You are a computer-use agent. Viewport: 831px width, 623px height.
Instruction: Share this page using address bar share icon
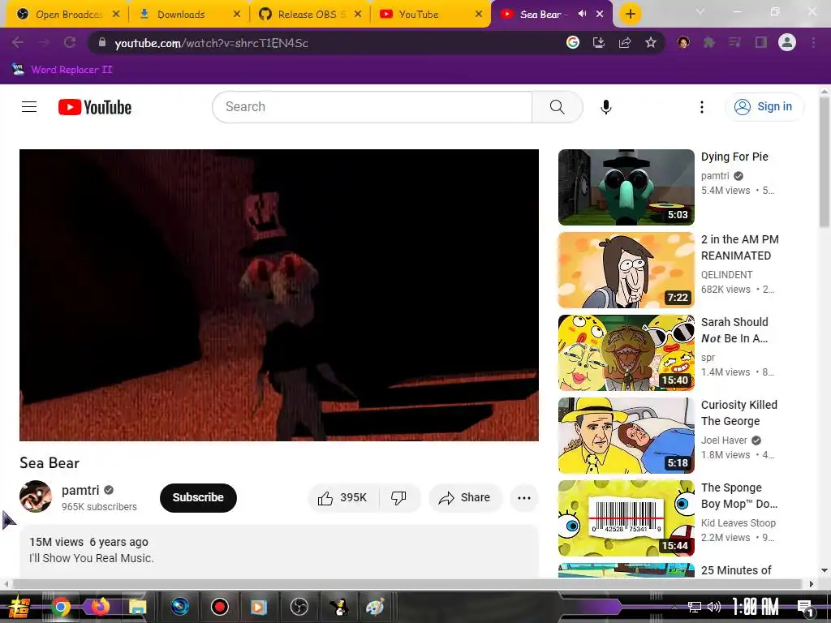point(625,42)
